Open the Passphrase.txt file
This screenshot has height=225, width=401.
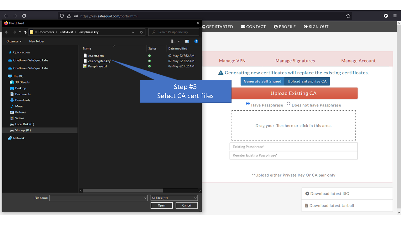click(x=98, y=66)
